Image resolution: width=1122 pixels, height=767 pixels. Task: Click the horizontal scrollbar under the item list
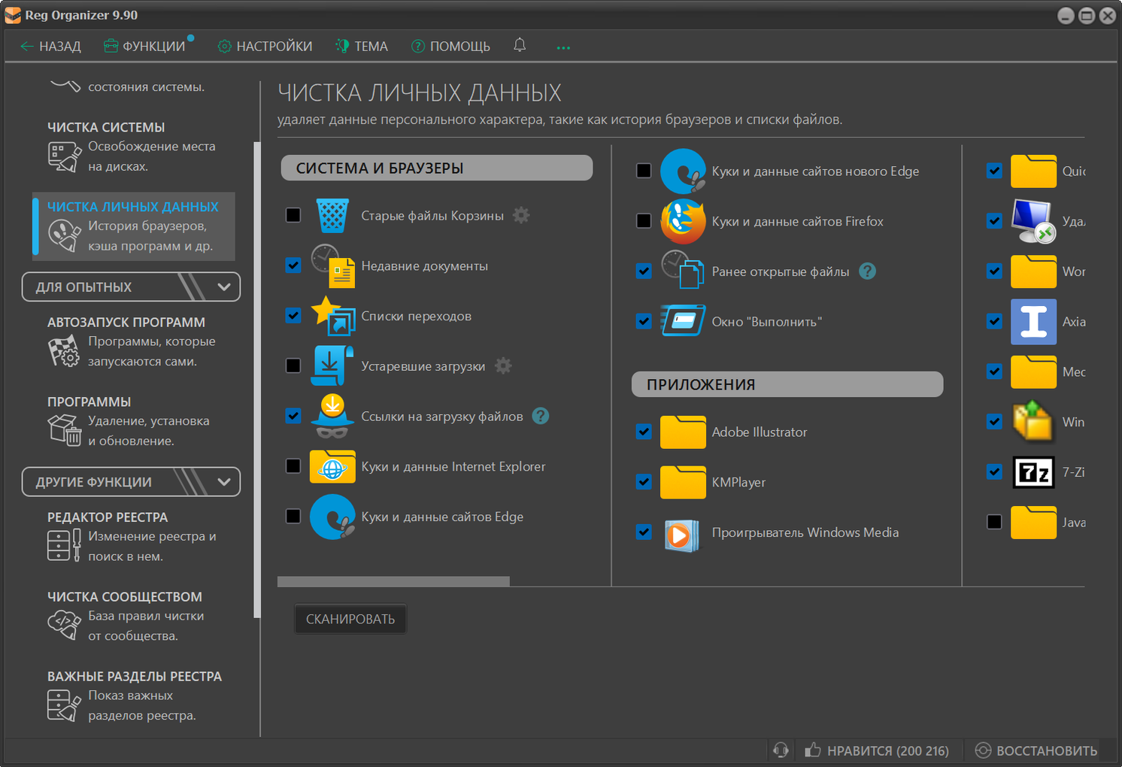(x=393, y=581)
